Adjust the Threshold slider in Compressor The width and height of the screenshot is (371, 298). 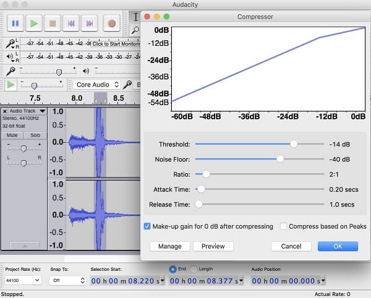click(x=294, y=144)
